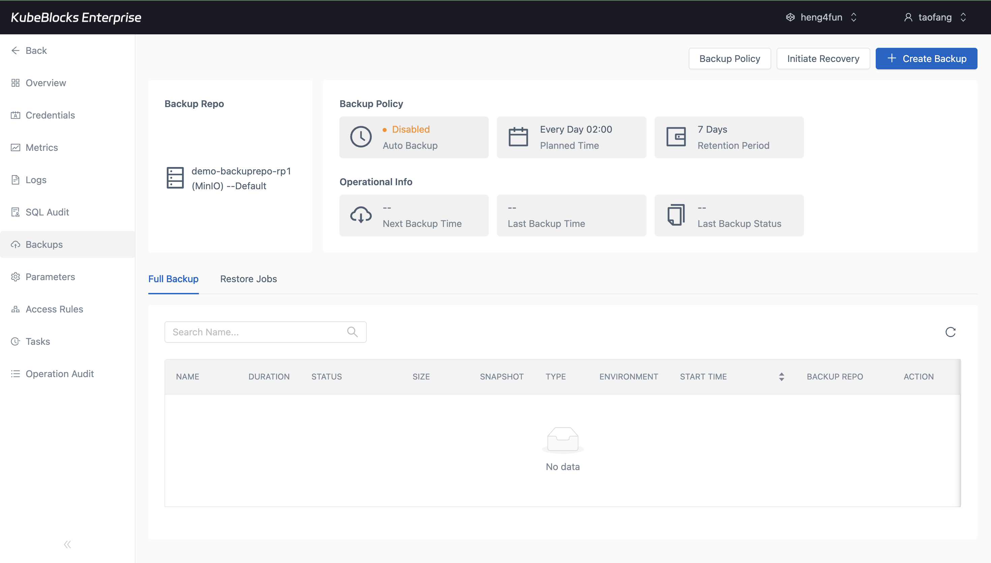Viewport: 991px width, 563px height.
Task: Click the refresh icon above the table
Action: pos(951,332)
